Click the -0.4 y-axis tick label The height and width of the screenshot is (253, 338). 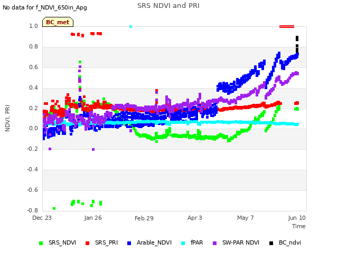tap(32, 170)
